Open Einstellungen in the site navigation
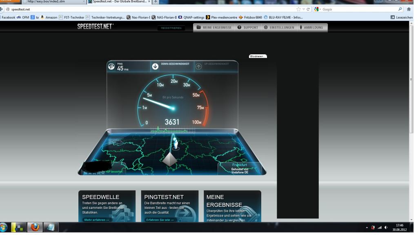This screenshot has width=418, height=235. (x=279, y=27)
